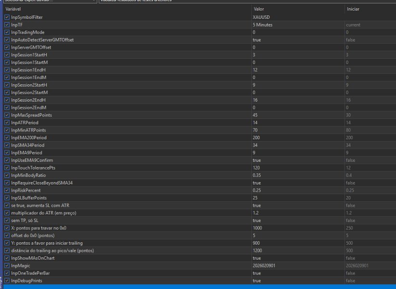This screenshot has height=289, width=396.
Task: Toggle the InpUseEMA9Confirm checkbox
Action: pyautogui.click(x=7, y=160)
